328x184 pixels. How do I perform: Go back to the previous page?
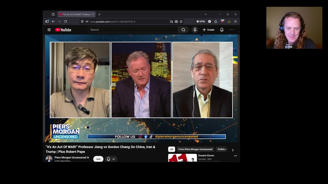(53, 21)
